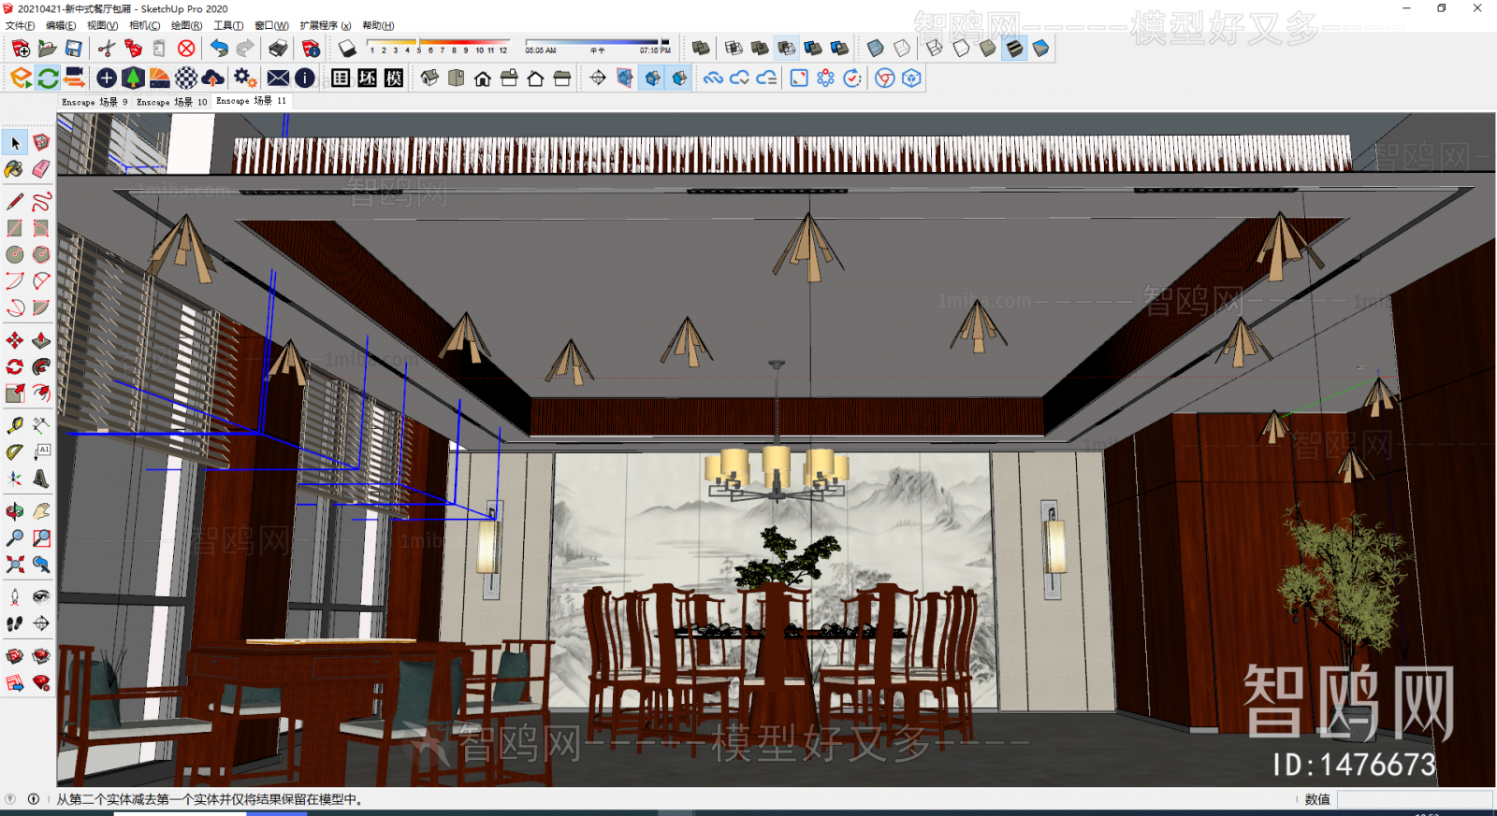Open the 扩展程序 menu
This screenshot has width=1497, height=816.
point(326,25)
